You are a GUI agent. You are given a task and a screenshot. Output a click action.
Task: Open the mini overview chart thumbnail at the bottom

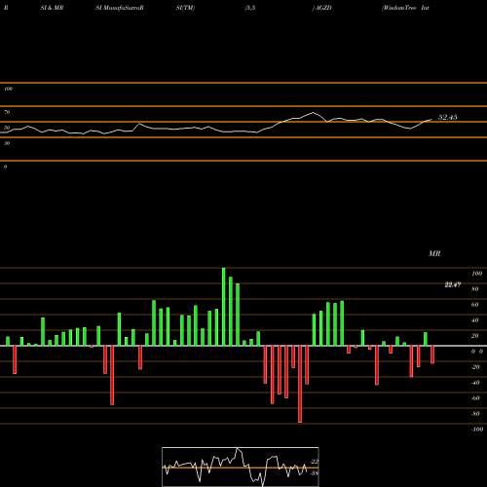click(241, 467)
